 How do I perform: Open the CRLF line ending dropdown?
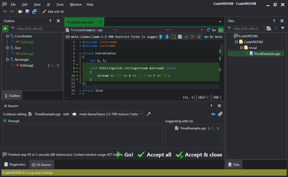coord(203,97)
